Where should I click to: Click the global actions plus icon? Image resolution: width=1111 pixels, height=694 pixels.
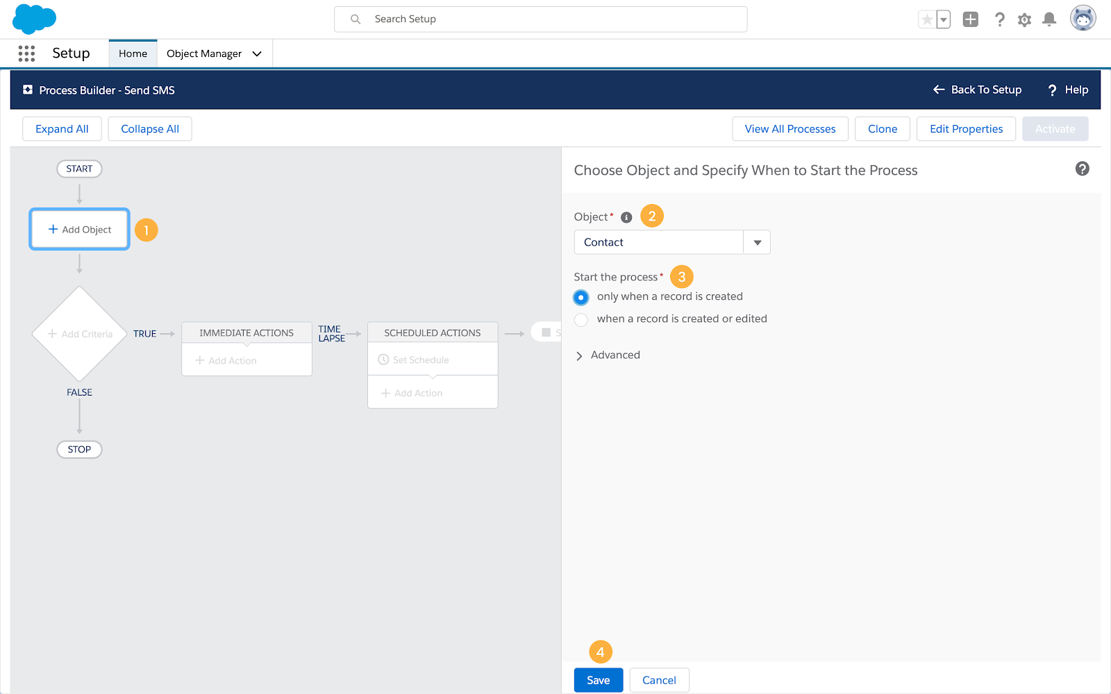click(971, 19)
